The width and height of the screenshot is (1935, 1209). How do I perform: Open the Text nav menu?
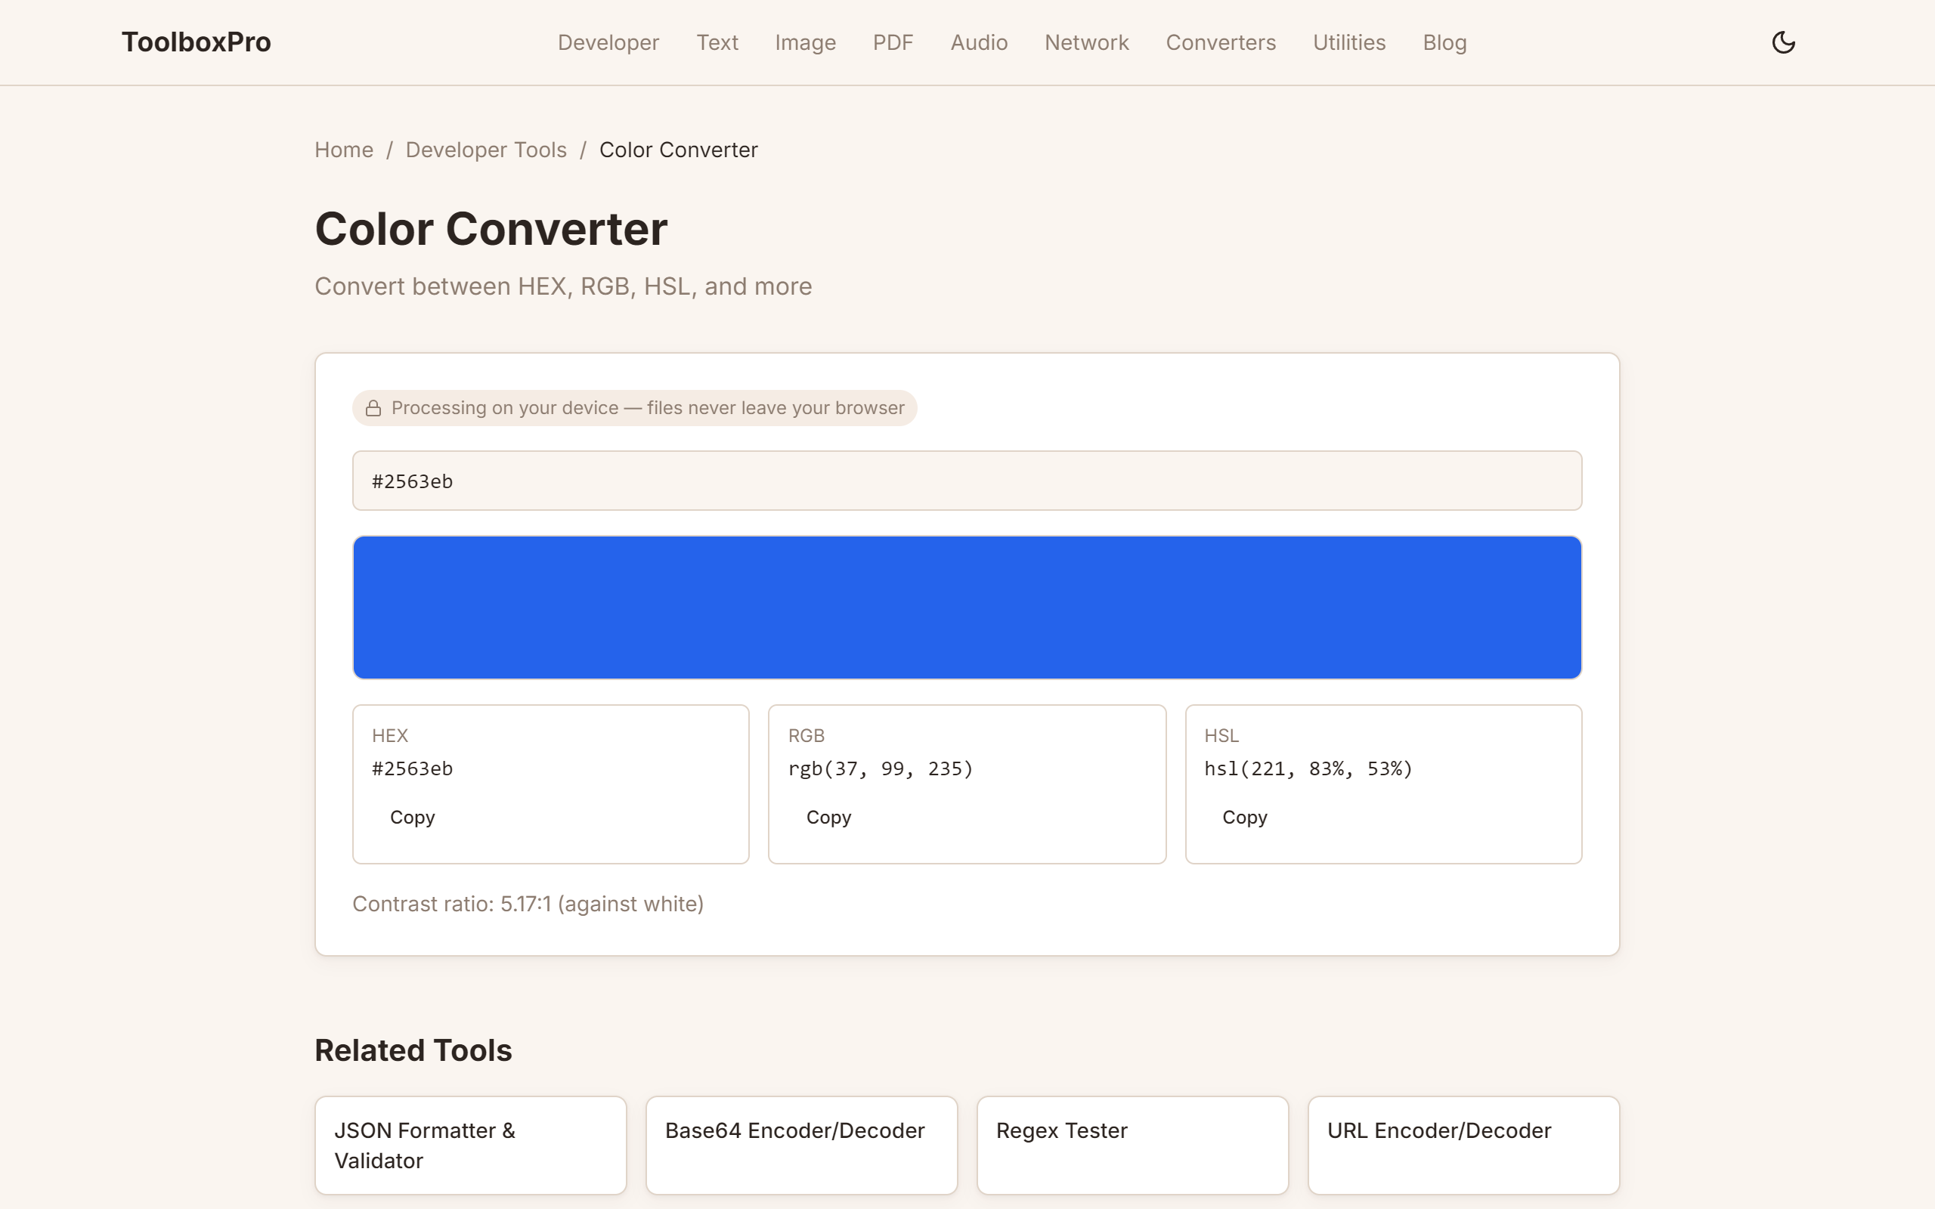717,42
